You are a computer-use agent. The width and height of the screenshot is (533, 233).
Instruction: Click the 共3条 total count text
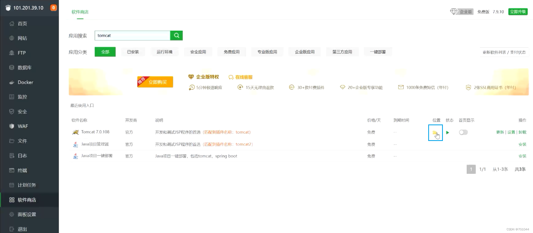coord(520,169)
